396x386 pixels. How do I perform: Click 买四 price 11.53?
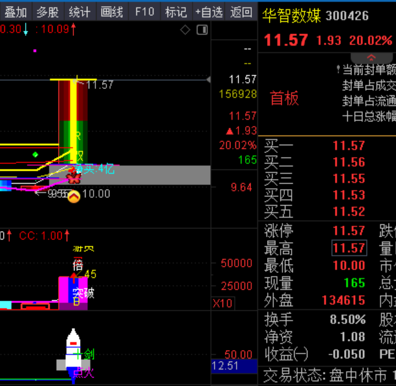point(349,195)
